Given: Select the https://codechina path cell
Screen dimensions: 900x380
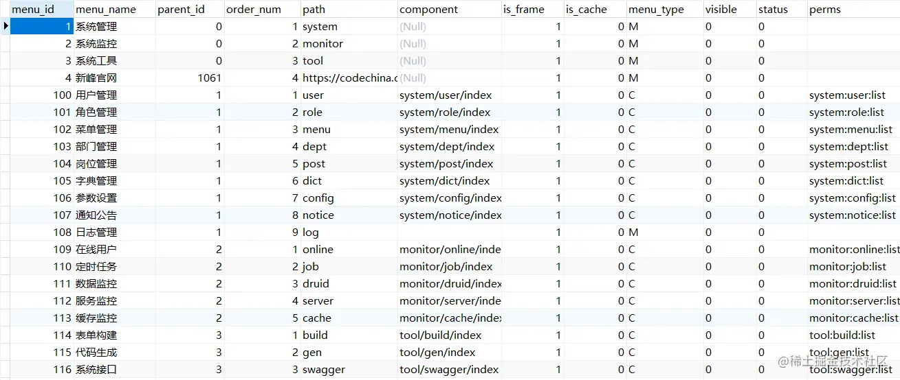Looking at the screenshot, I should pos(349,78).
